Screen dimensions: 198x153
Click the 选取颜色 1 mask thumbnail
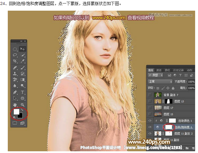172,120
